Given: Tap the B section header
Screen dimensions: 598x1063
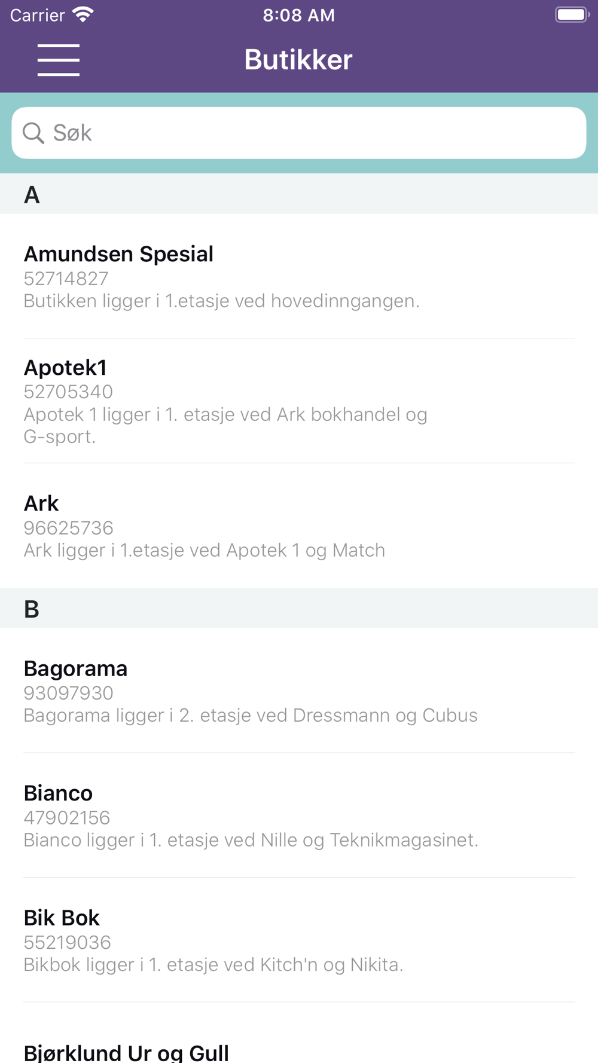Looking at the screenshot, I should [299, 608].
